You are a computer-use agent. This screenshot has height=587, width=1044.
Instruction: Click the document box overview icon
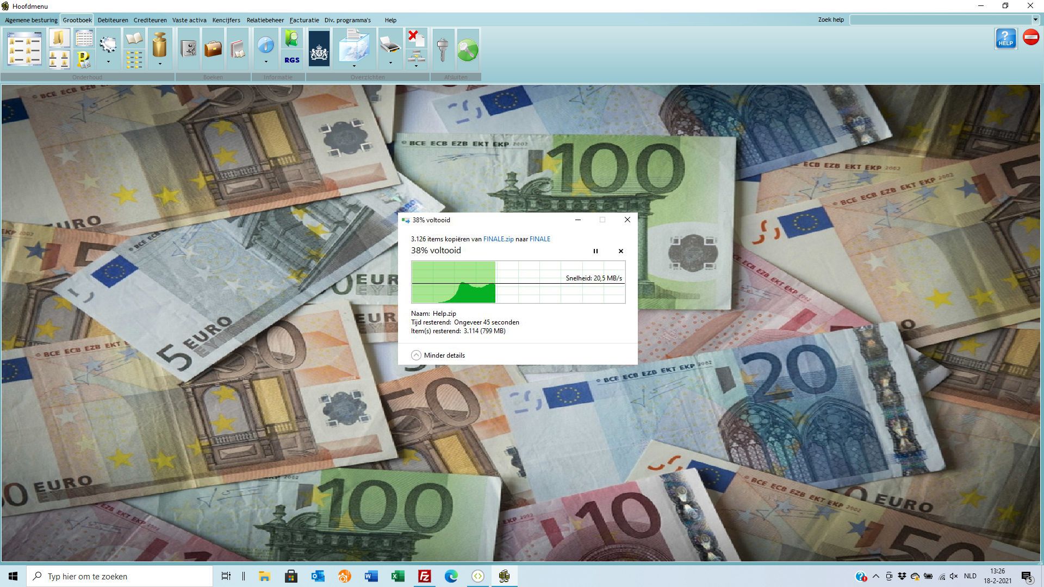354,46
